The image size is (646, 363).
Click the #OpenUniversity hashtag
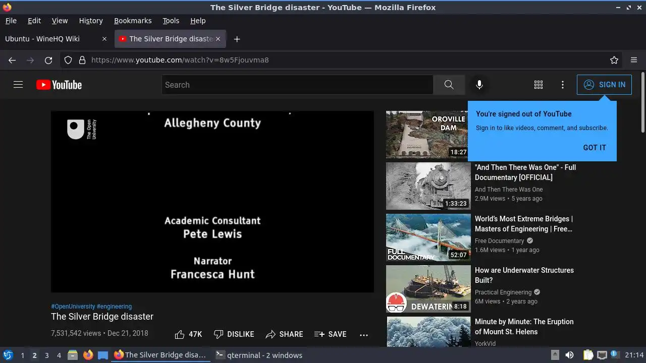pos(73,306)
